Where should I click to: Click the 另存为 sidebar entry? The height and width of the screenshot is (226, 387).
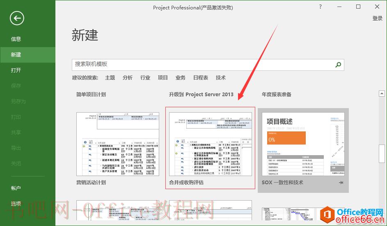click(18, 101)
